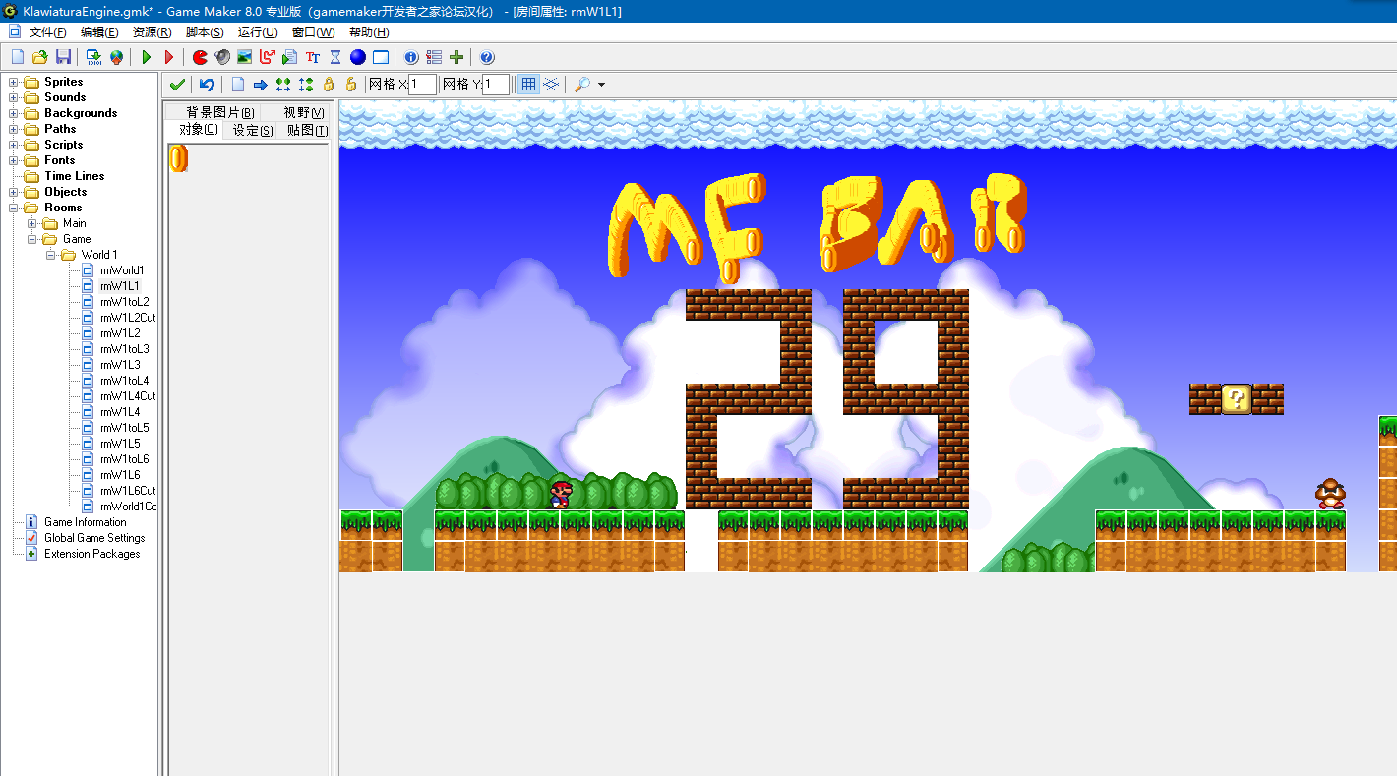Shift all instances with blue arrow icon

261,85
